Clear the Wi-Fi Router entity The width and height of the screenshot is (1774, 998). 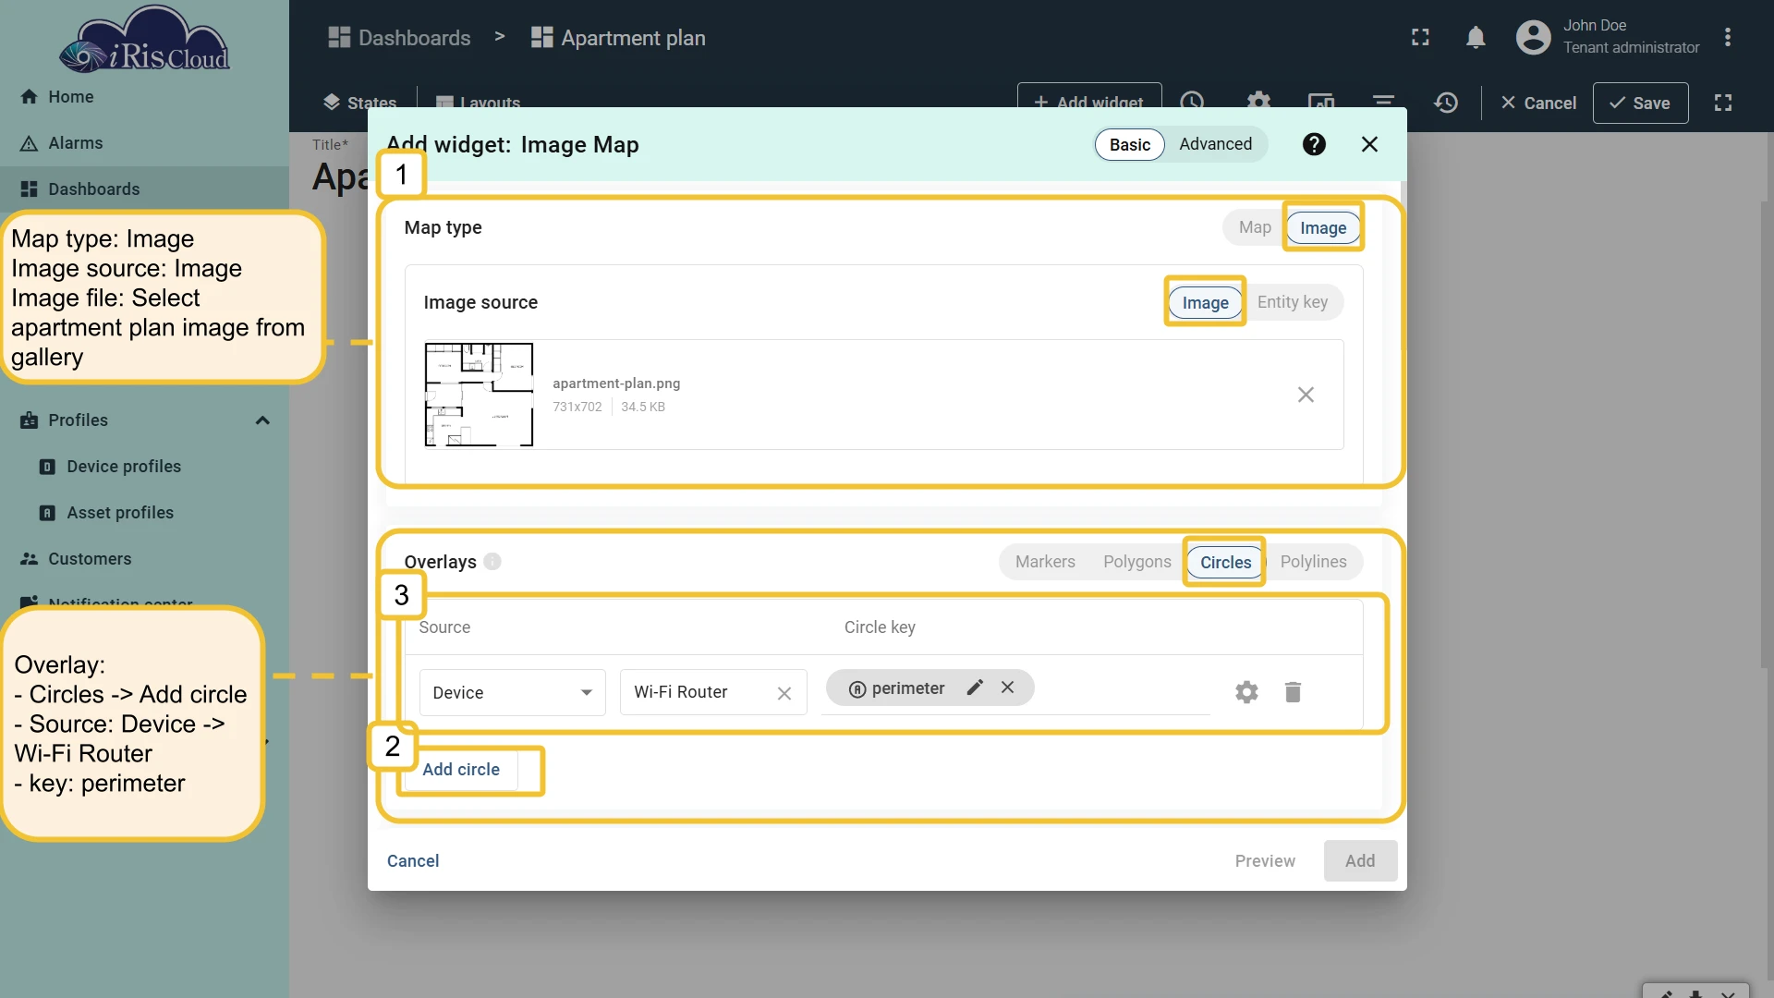(x=784, y=693)
